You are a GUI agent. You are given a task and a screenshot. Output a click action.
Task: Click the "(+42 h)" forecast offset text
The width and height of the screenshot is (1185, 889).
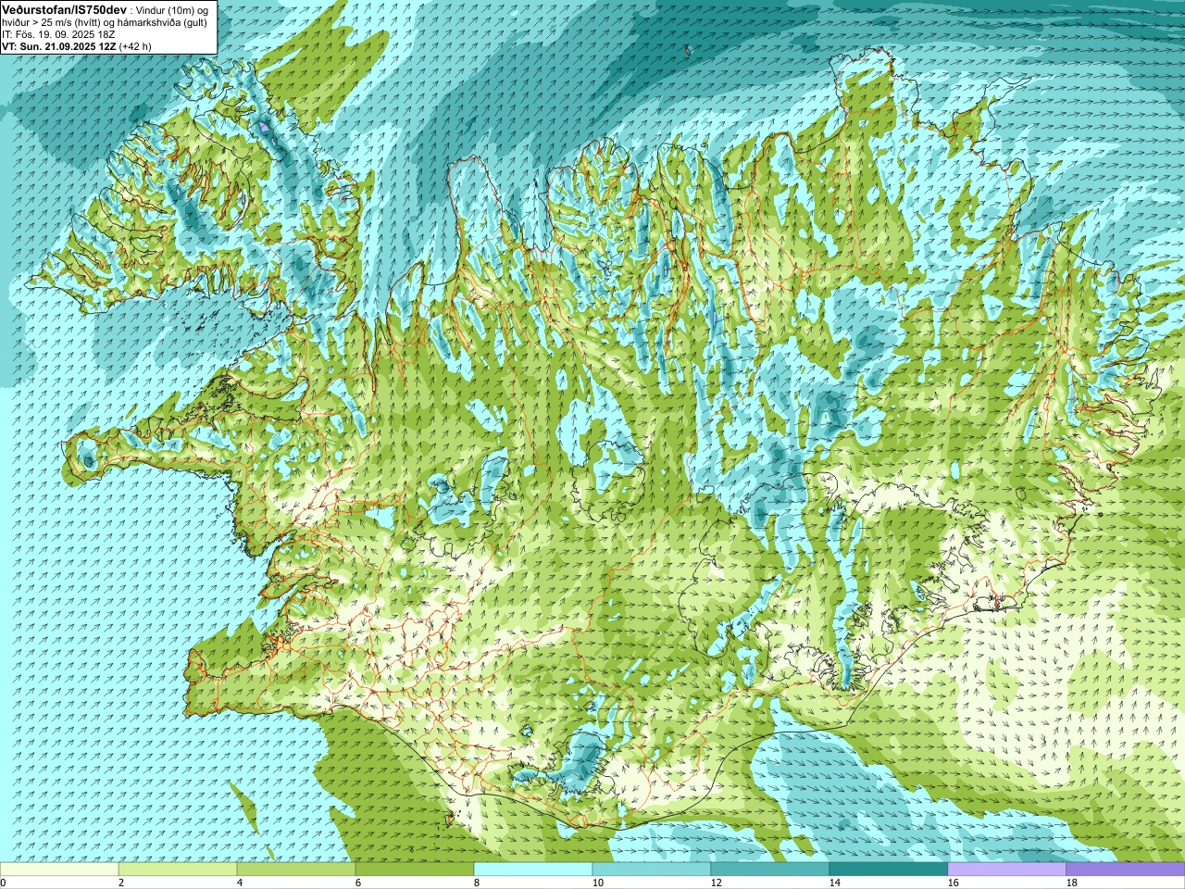pyautogui.click(x=135, y=46)
